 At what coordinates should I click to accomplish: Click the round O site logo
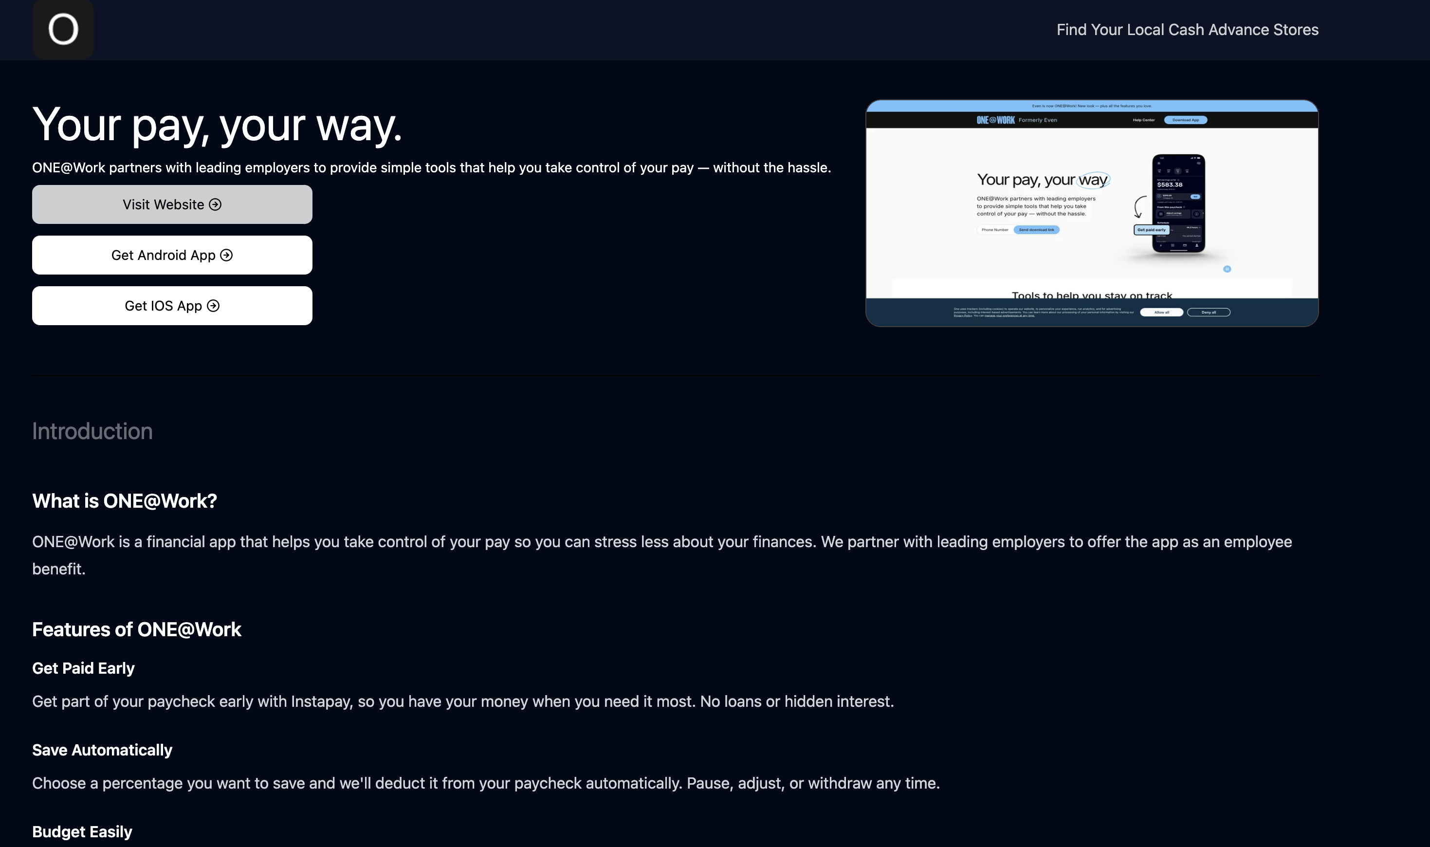pyautogui.click(x=63, y=29)
